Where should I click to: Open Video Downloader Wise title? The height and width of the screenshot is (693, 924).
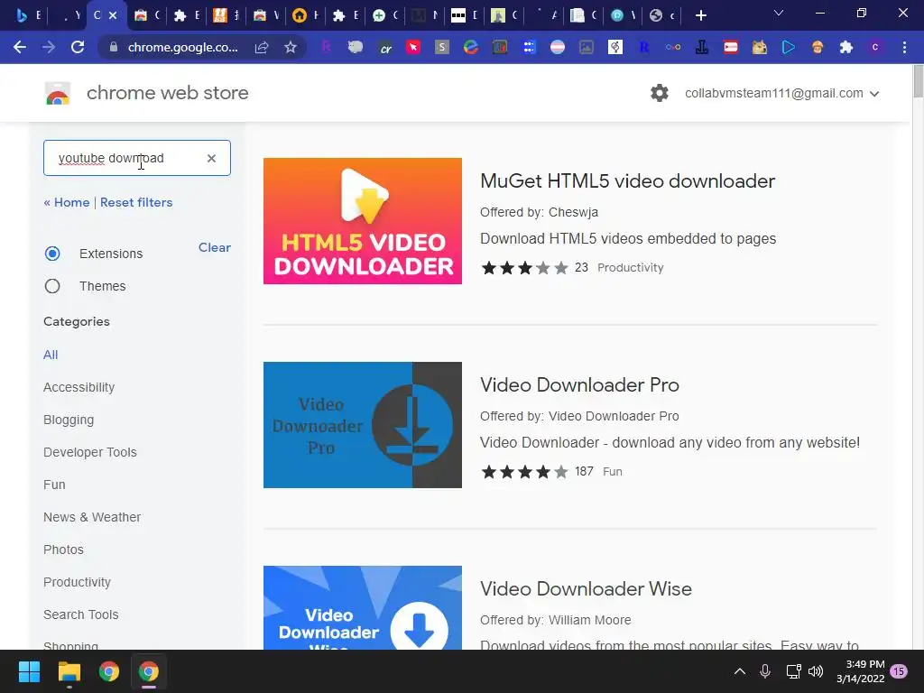click(586, 588)
